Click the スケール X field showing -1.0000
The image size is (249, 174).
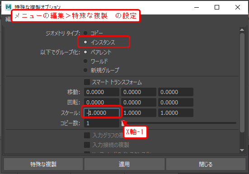pos(102,113)
